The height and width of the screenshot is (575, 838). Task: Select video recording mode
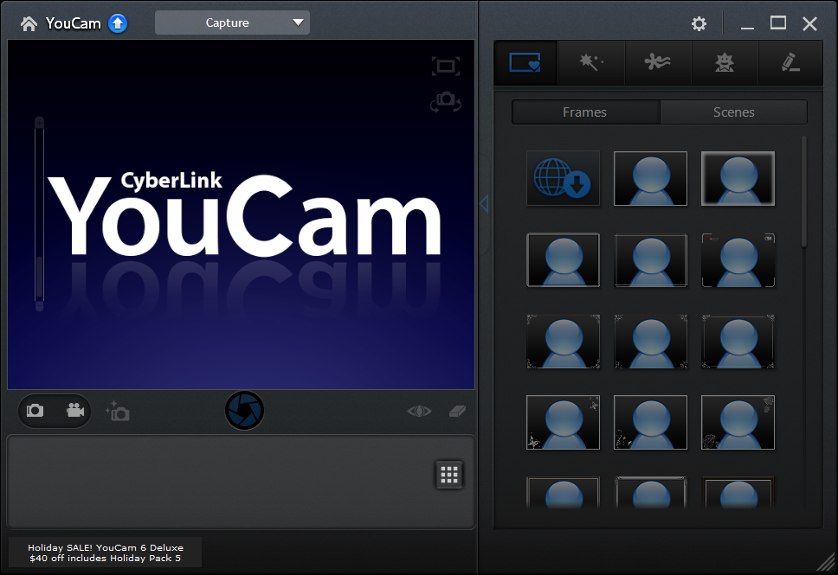tap(75, 411)
